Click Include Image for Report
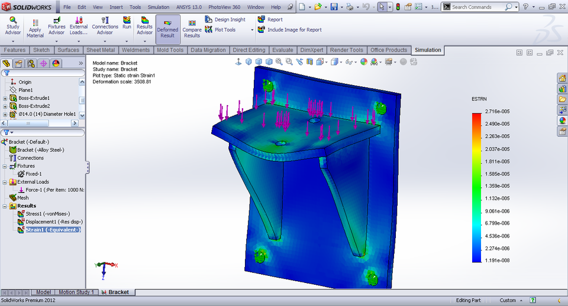Viewport: 568px width, 306px height. (x=290, y=30)
